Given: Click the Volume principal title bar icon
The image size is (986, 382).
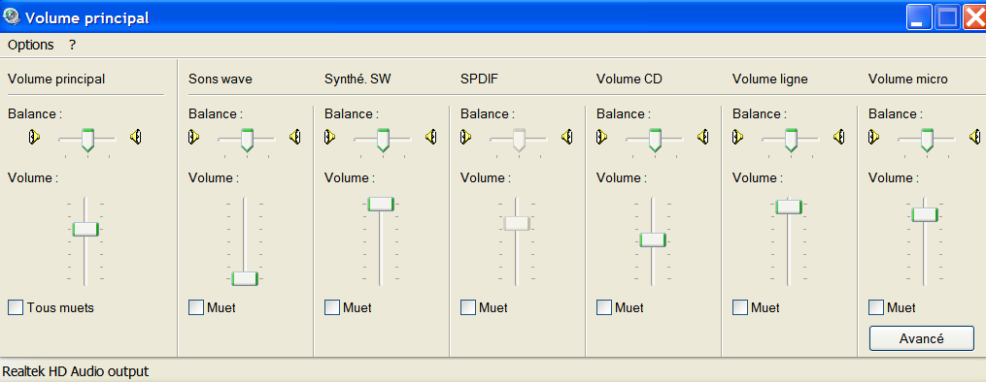Looking at the screenshot, I should [11, 16].
